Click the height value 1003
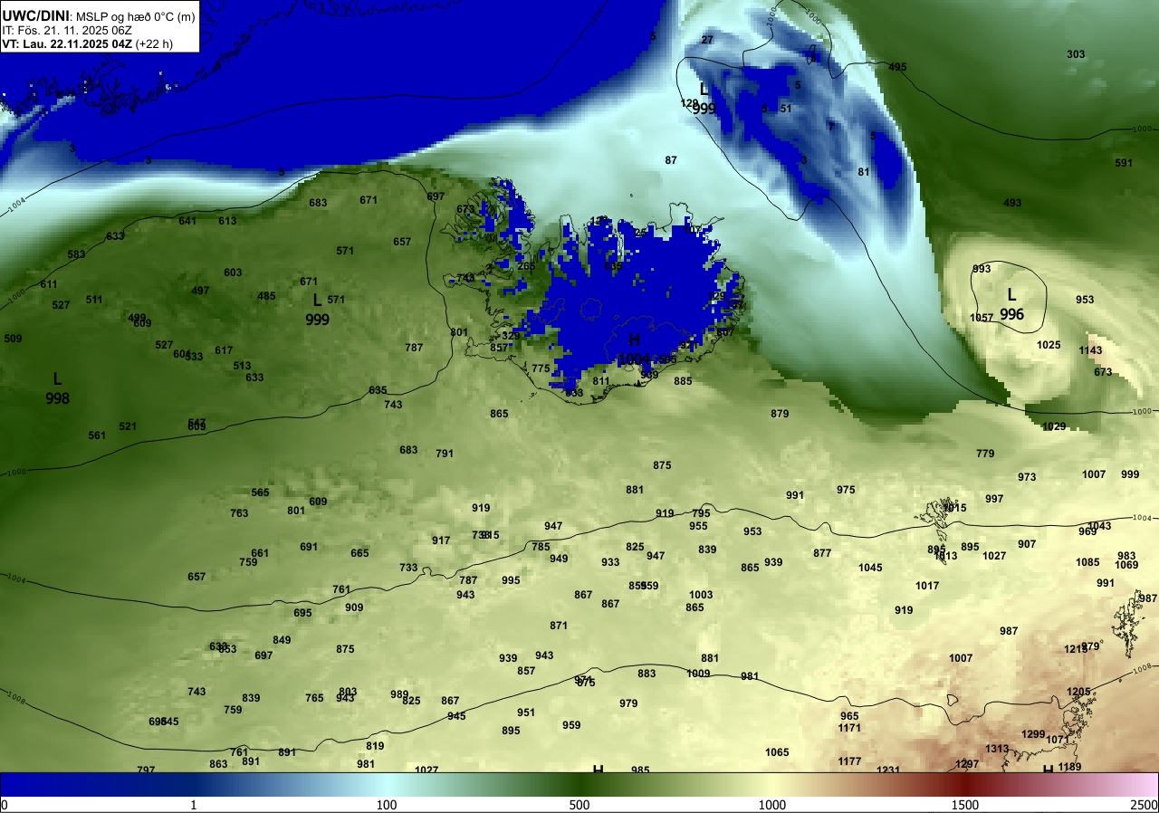The height and width of the screenshot is (813, 1159). (701, 595)
